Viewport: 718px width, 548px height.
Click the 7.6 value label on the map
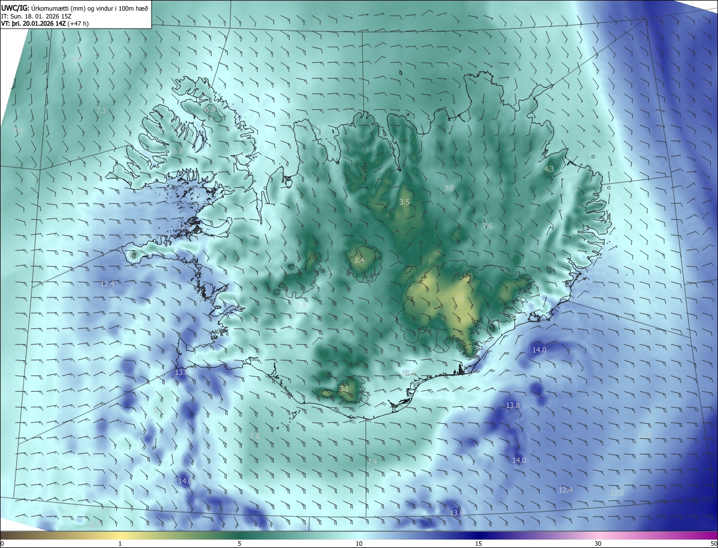click(x=487, y=226)
